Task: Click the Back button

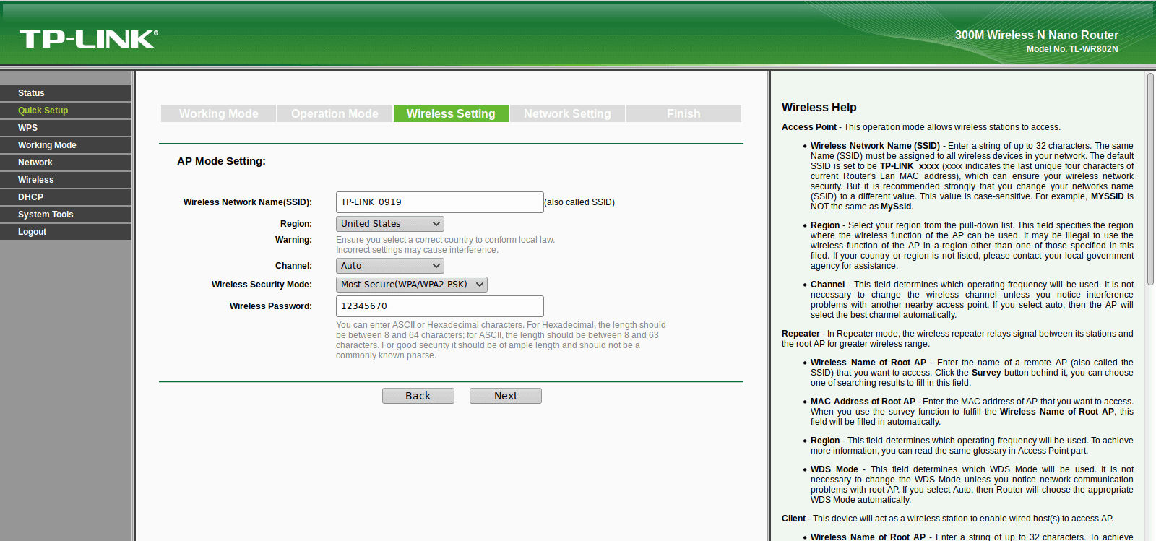Action: click(418, 396)
